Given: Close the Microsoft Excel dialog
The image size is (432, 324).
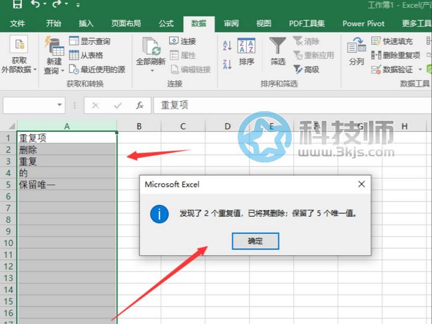Looking at the screenshot, I should (x=361, y=184).
